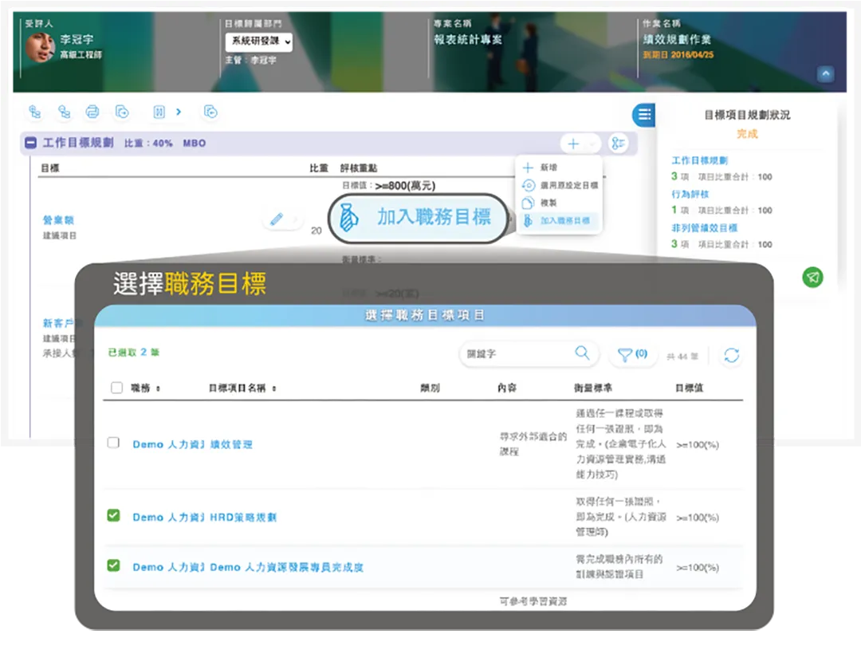This screenshot has width=861, height=658.
Task: Open the blue hamburger panel icon
Action: [643, 114]
